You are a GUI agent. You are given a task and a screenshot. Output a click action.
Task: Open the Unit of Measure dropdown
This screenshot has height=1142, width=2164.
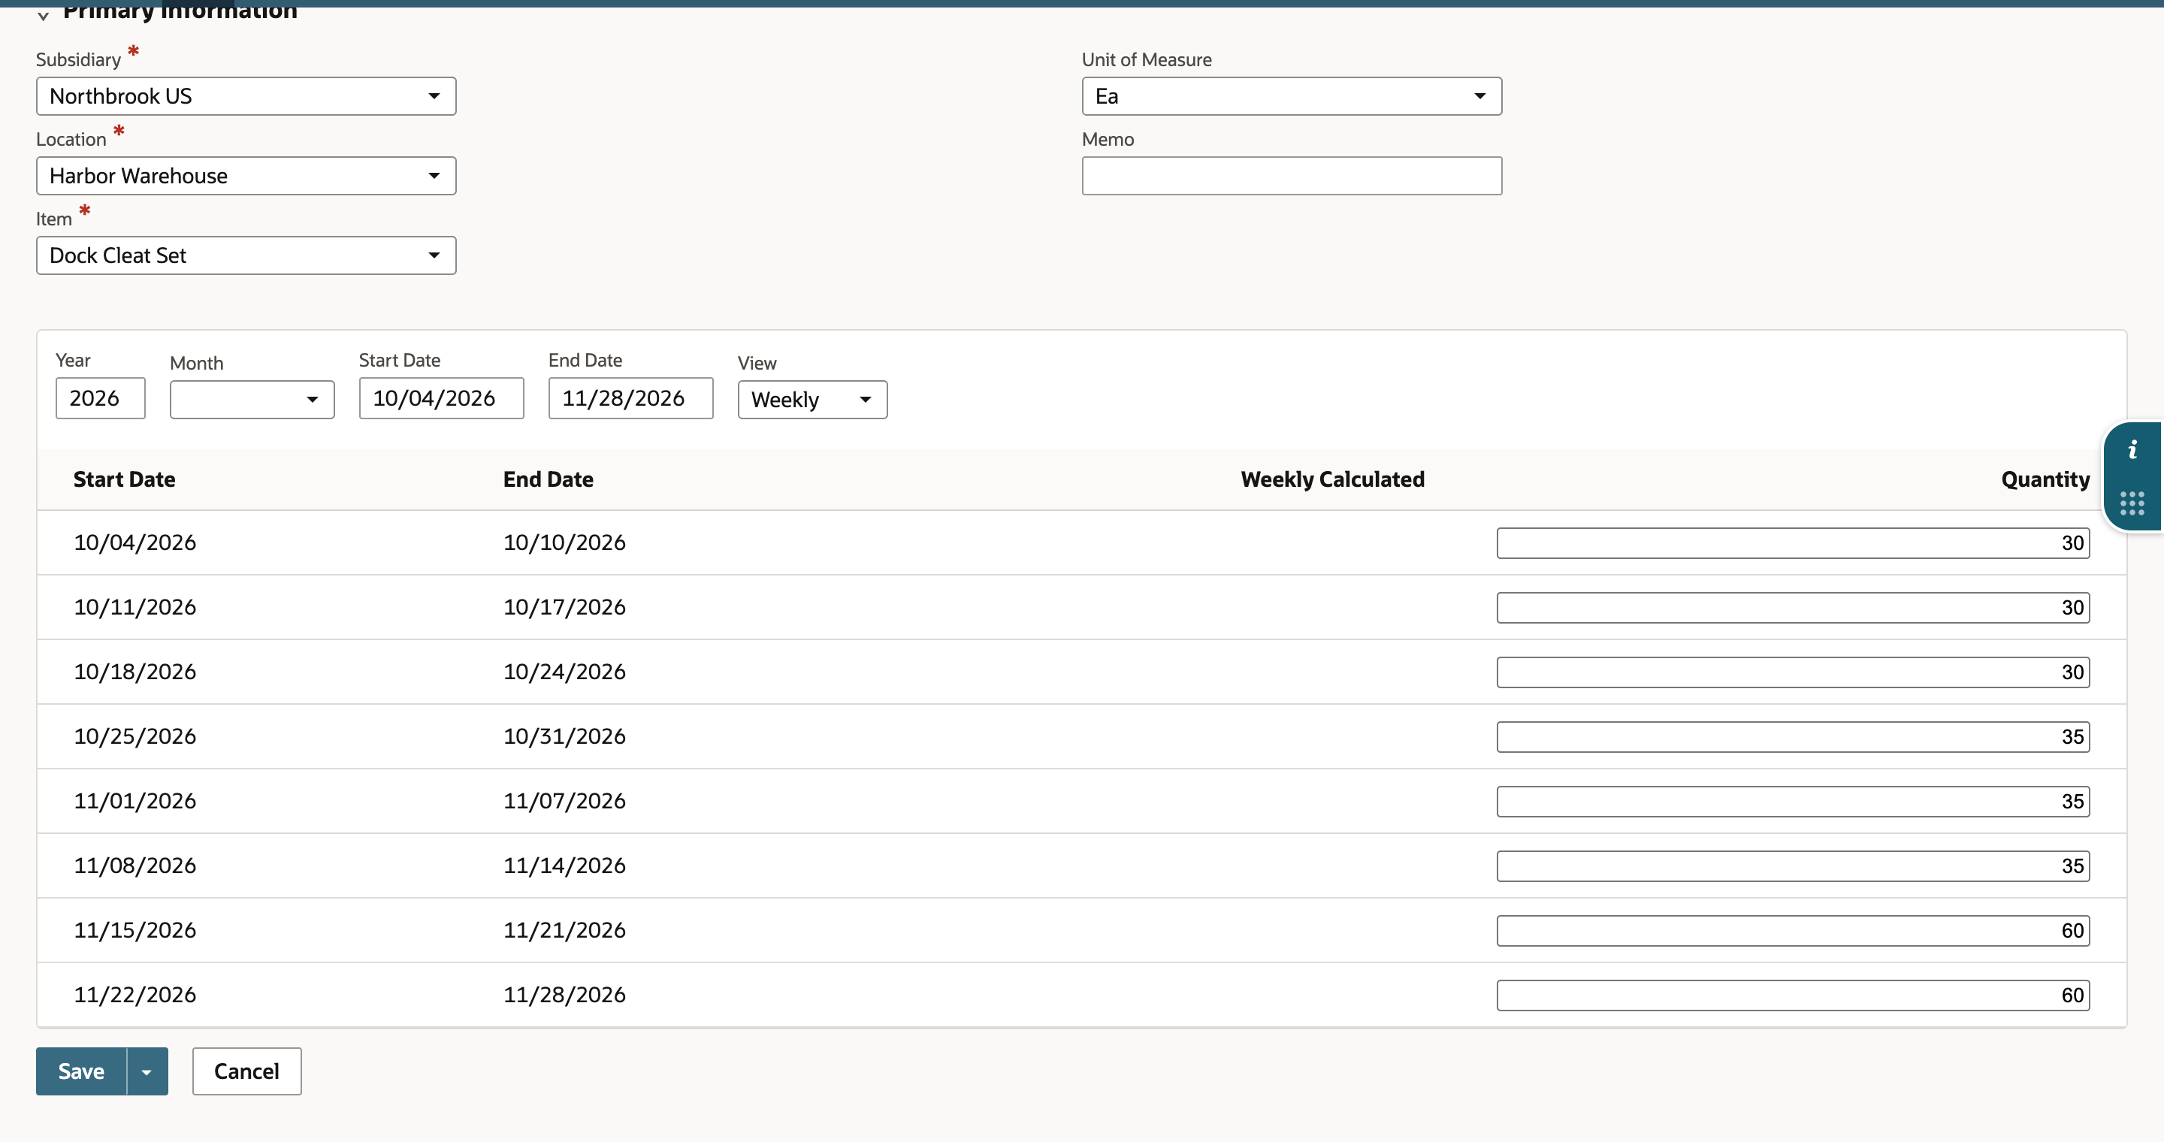click(1291, 95)
